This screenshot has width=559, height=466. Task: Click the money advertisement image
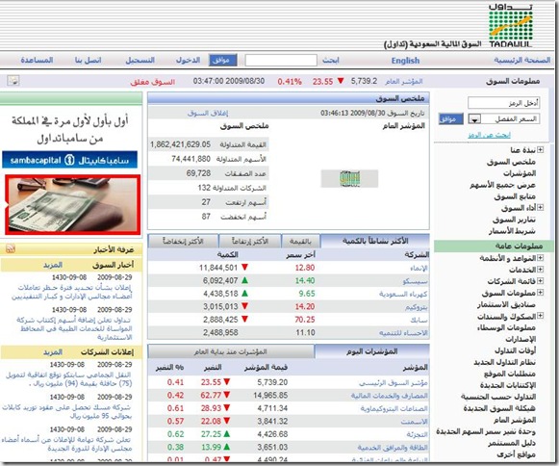[x=72, y=205]
